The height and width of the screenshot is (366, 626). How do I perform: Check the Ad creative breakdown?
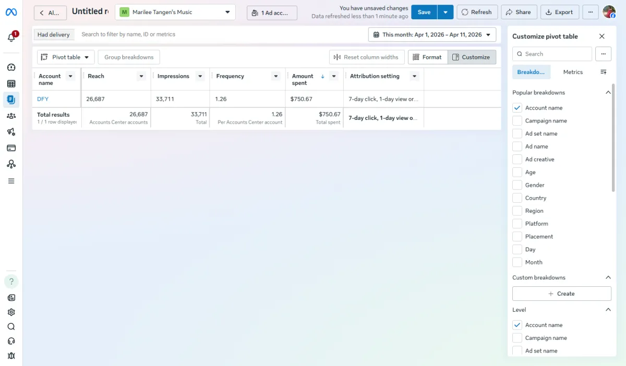tap(517, 160)
